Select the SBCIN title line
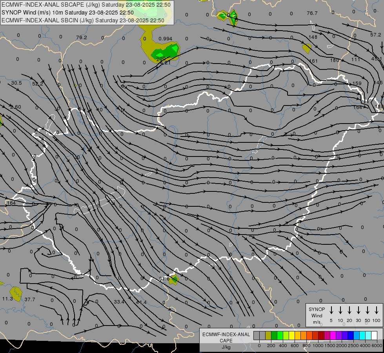This screenshot has width=384, height=353. coord(83,20)
